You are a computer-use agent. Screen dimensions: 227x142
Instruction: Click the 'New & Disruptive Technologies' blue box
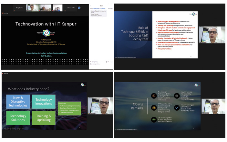pos(17,101)
